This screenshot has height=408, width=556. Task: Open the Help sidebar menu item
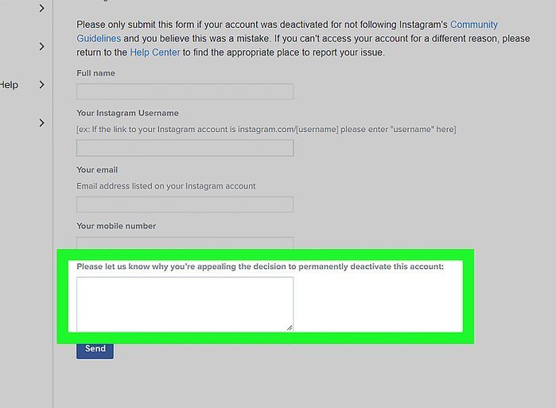click(9, 85)
